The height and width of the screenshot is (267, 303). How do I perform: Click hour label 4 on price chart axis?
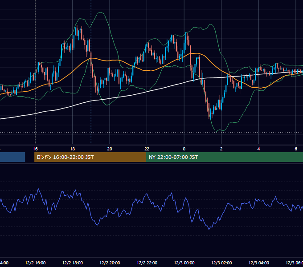[258, 149]
